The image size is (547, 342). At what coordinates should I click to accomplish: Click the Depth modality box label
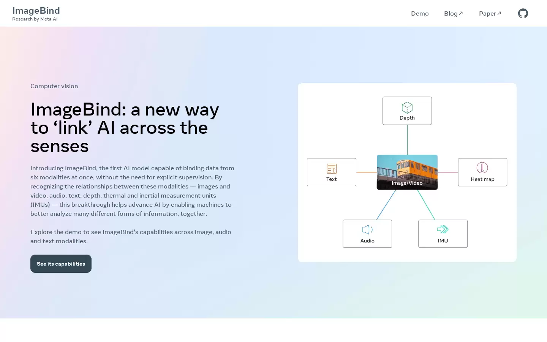407,118
